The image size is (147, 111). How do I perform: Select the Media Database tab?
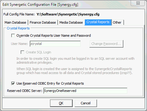pyautogui.click(x=71, y=22)
